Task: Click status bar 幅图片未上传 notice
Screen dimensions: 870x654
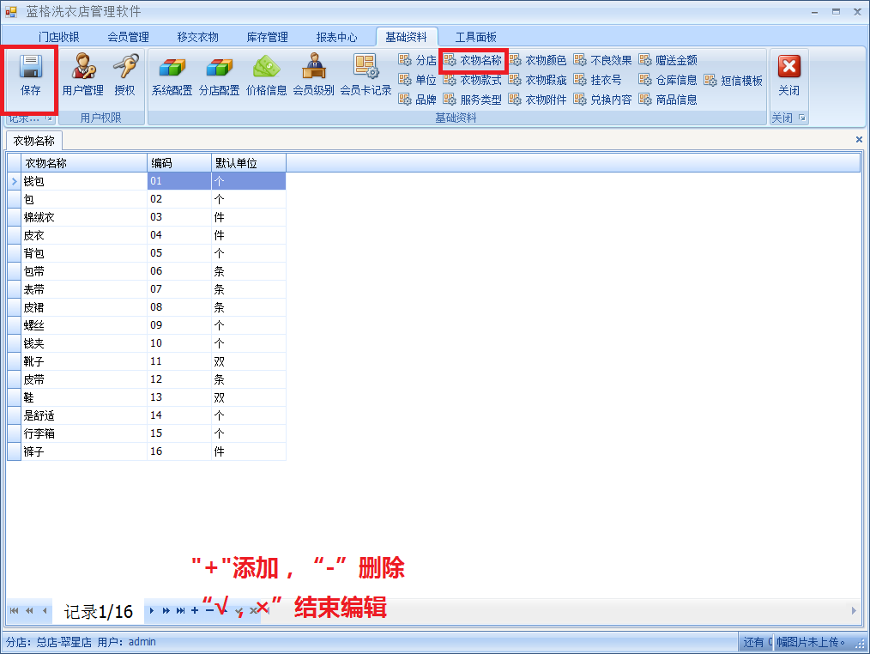Action: point(811,642)
